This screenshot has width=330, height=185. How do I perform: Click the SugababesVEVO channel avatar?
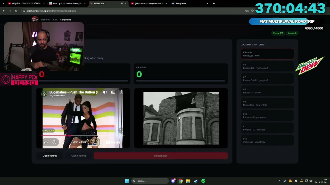(45, 94)
